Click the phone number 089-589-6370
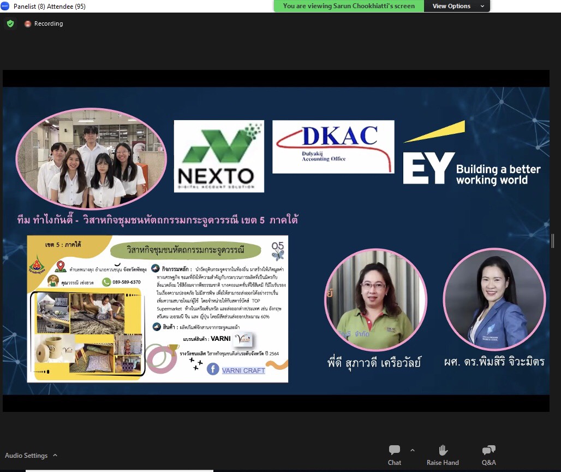 coord(126,282)
